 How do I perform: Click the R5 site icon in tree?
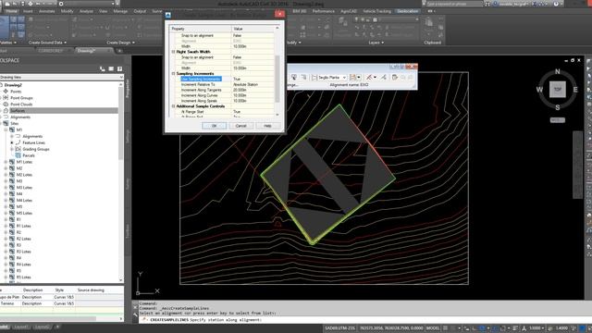[x=12, y=271]
